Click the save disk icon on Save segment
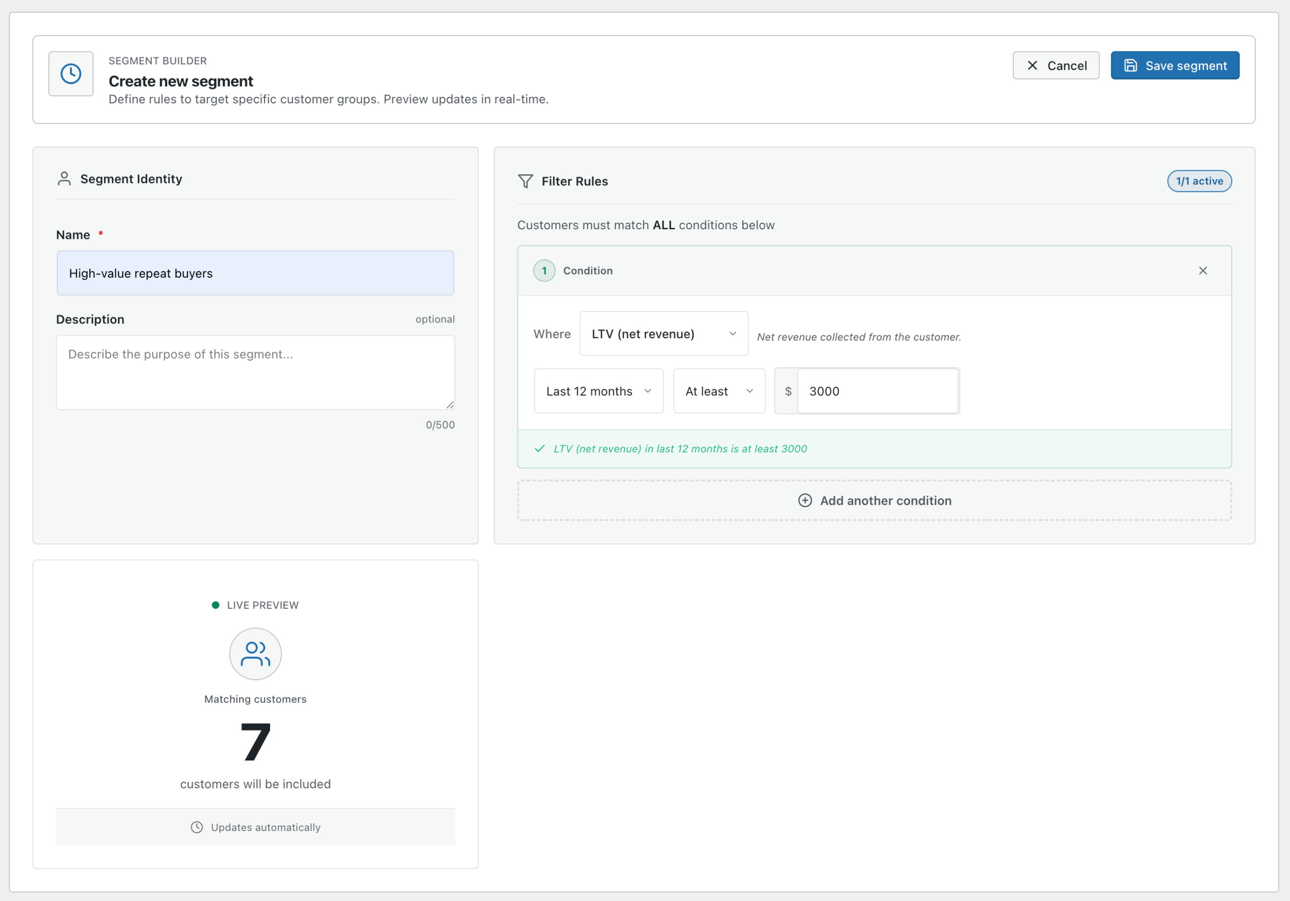 pos(1130,65)
